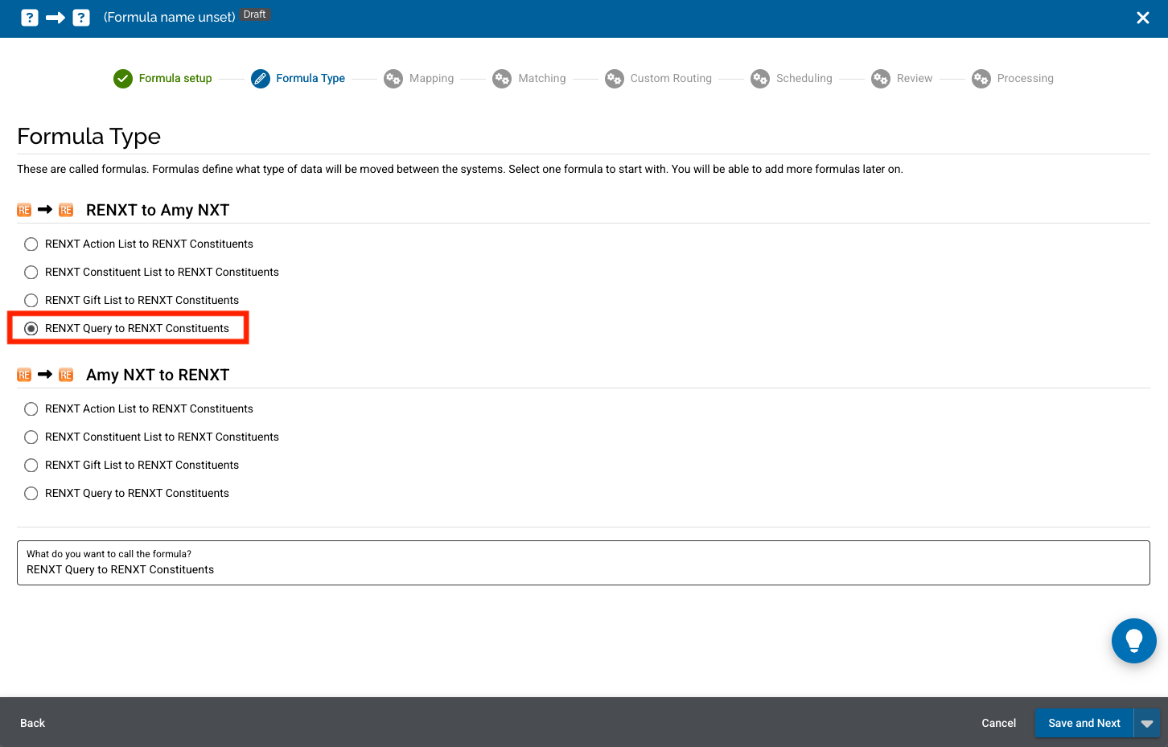Click the Custom Routing step gear icon
Screen dimensions: 1168x747
(615, 78)
